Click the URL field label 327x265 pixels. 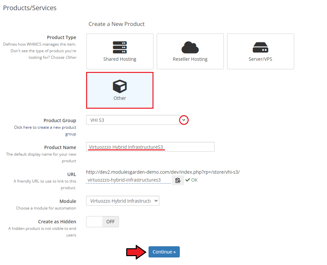coord(72,174)
